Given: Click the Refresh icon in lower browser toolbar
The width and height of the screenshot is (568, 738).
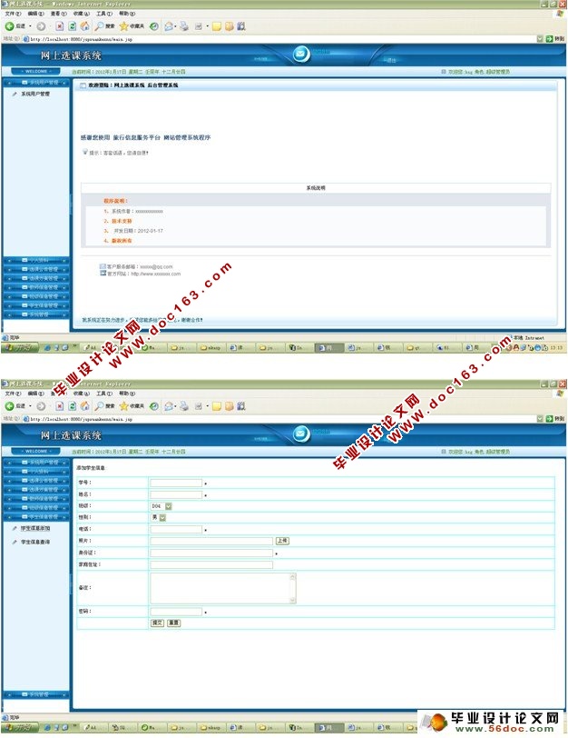Looking at the screenshot, I should [73, 406].
